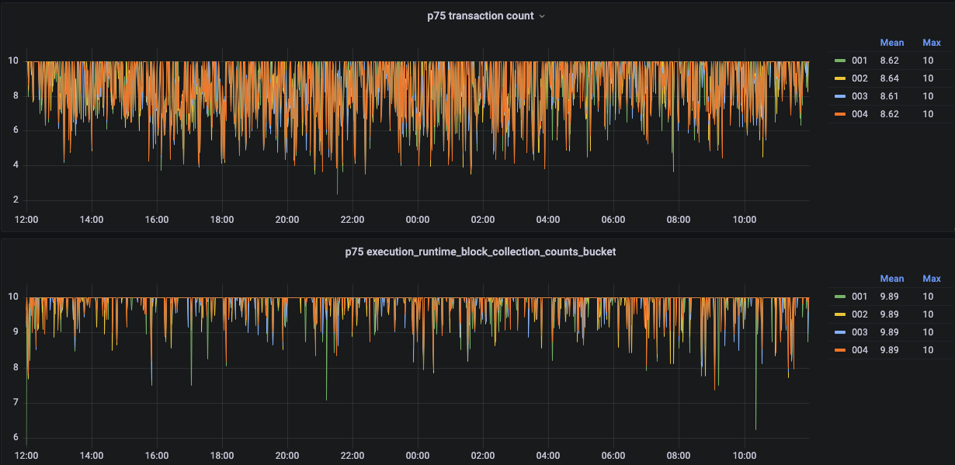The image size is (955, 465).
Task: Open the p75 transaction count panel menu chevron
Action: pos(541,16)
